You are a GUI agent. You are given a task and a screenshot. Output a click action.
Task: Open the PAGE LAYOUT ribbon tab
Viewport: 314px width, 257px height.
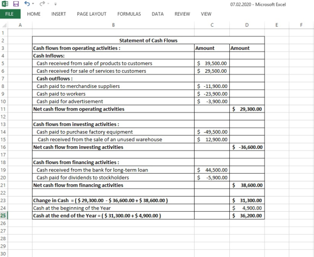pyautogui.click(x=91, y=14)
